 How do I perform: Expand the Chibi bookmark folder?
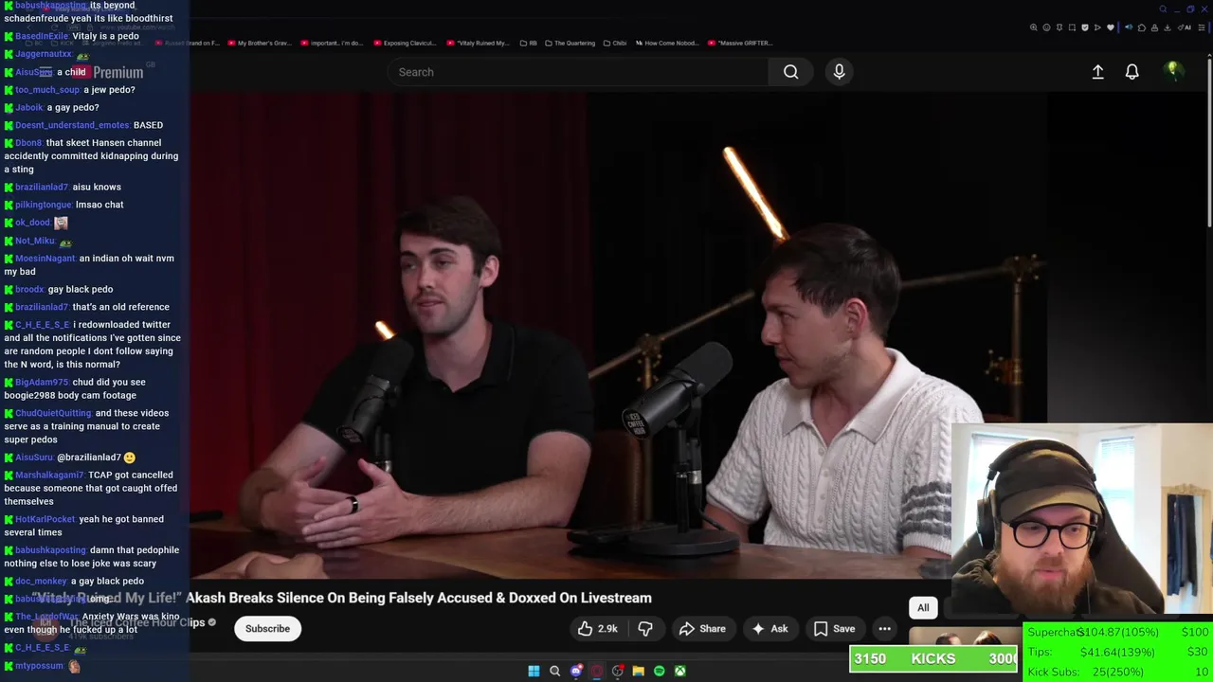pyautogui.click(x=614, y=43)
